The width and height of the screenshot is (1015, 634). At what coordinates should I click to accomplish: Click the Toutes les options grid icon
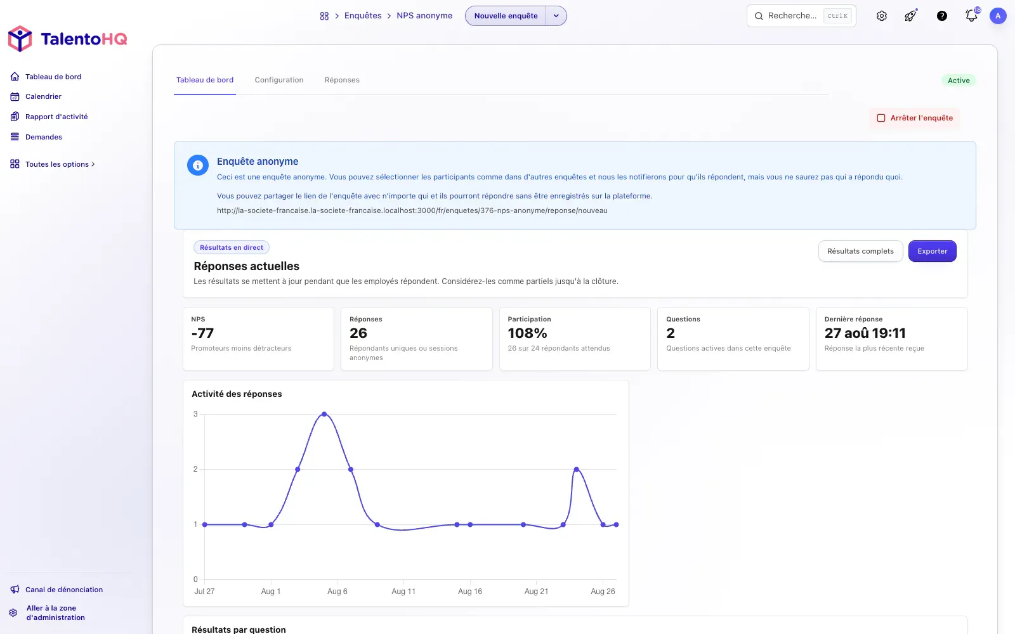click(x=15, y=164)
